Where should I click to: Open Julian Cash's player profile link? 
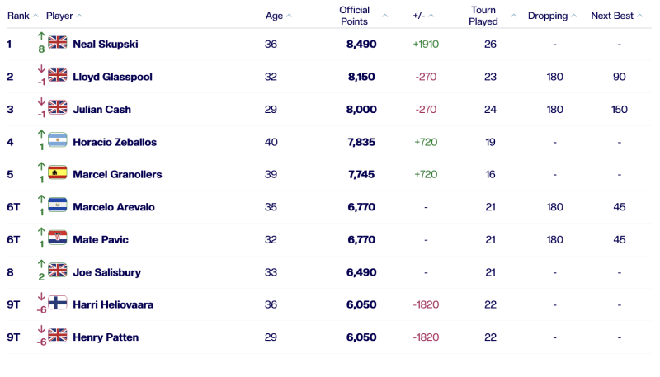point(101,109)
